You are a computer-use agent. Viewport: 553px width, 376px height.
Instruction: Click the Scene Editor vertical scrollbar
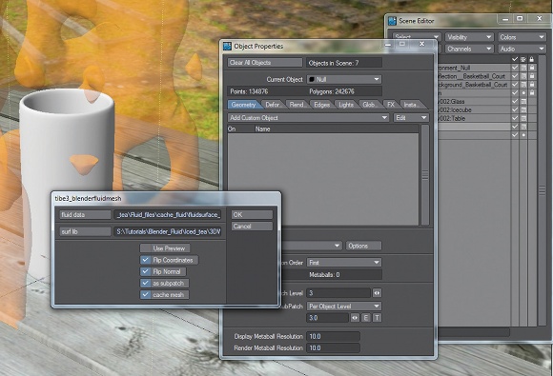pyautogui.click(x=543, y=190)
